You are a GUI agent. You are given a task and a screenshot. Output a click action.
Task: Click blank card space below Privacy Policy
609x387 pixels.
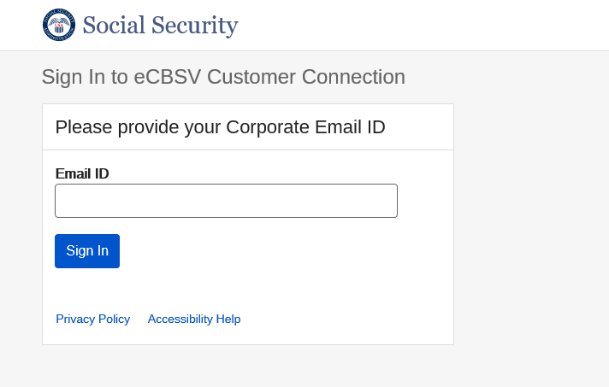pyautogui.click(x=93, y=336)
